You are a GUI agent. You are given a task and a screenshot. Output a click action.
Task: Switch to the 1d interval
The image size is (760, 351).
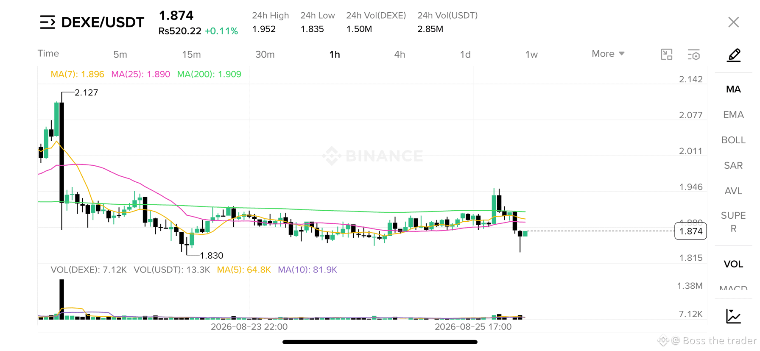coord(465,54)
